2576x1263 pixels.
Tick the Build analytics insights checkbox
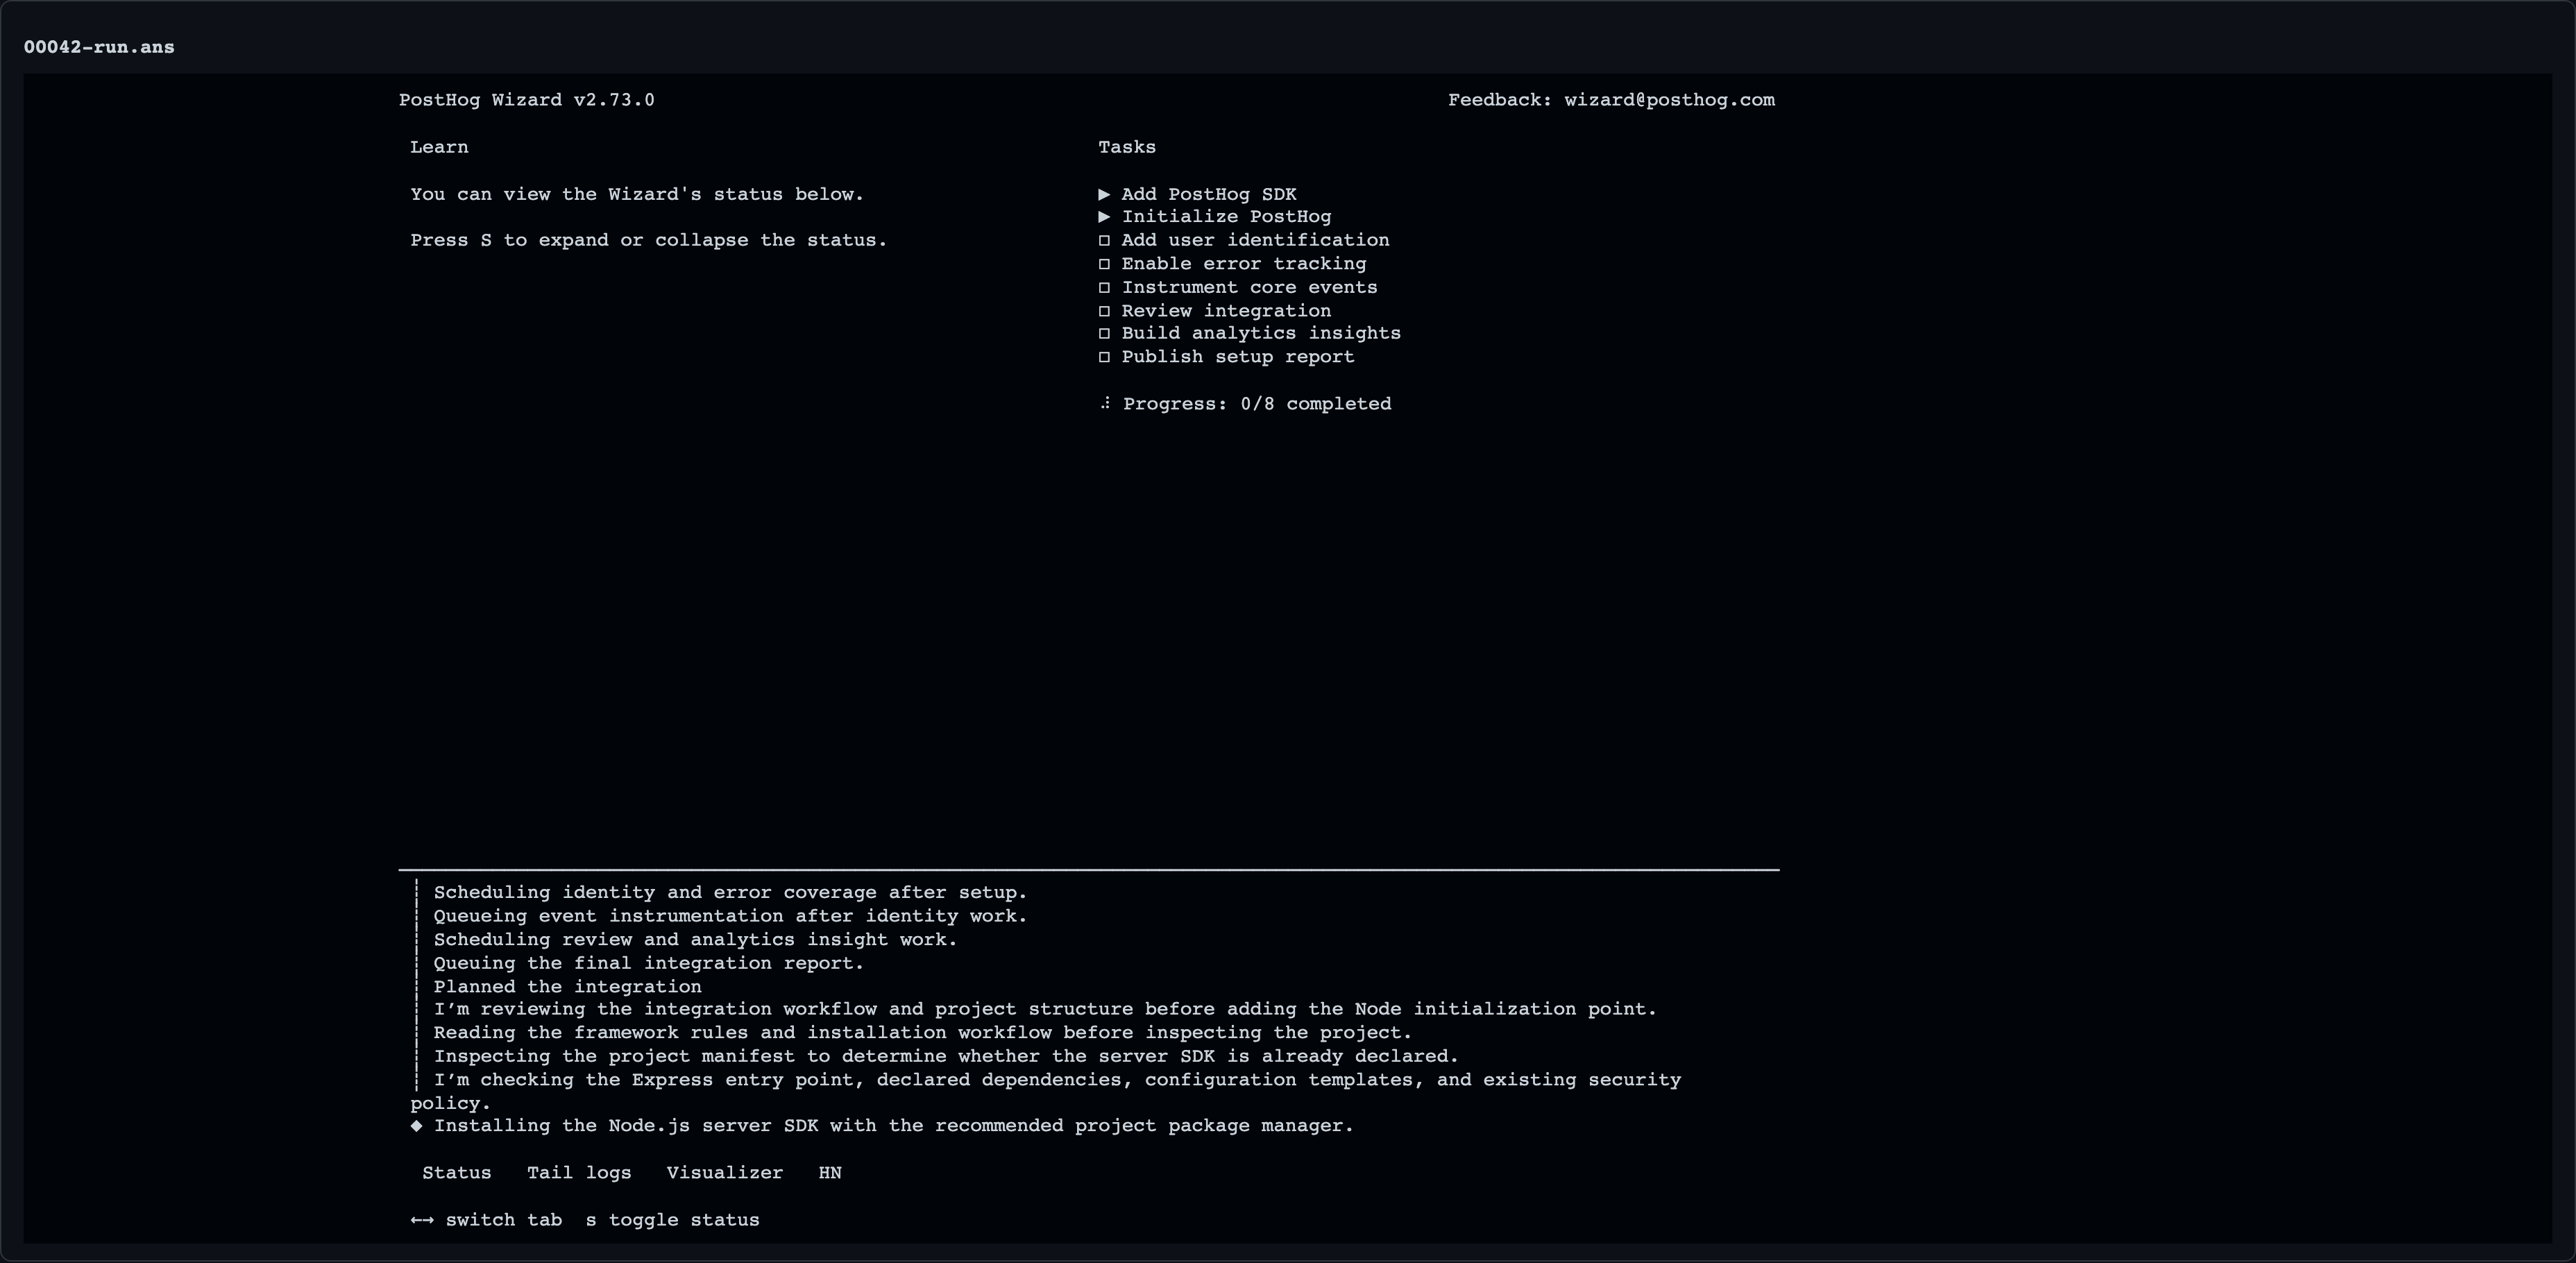(1104, 333)
